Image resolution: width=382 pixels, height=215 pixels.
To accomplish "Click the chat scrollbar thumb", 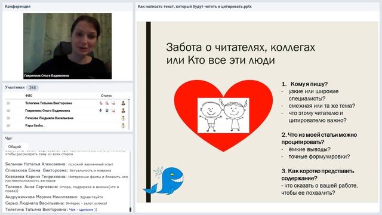I will pyautogui.click(x=130, y=210).
